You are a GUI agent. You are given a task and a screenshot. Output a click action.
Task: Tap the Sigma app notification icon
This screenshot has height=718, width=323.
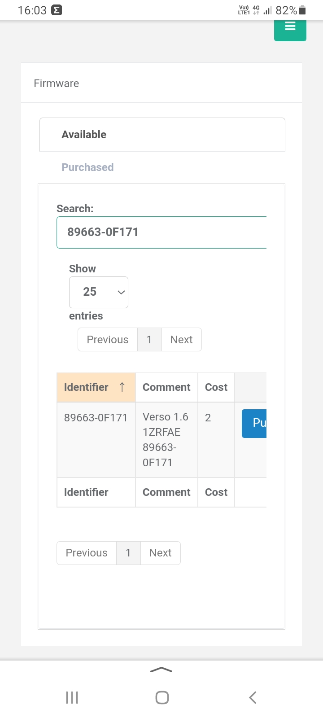(57, 10)
